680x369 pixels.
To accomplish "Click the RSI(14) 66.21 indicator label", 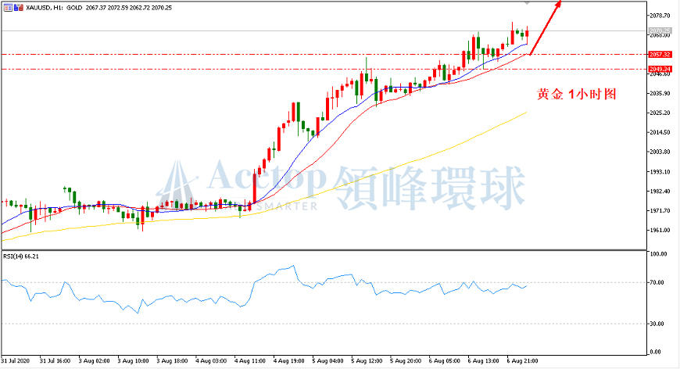I will coord(21,256).
